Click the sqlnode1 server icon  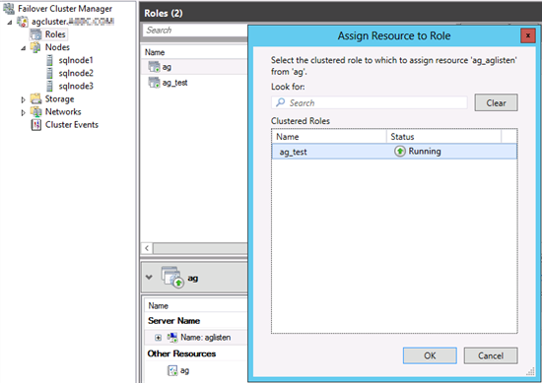[50, 60]
